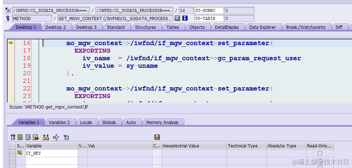Click the yellow current-line arrow at line 16

pos(11,43)
